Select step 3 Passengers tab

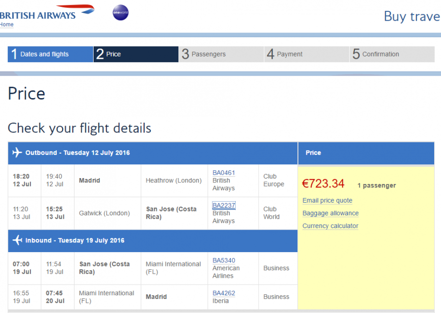click(x=221, y=54)
